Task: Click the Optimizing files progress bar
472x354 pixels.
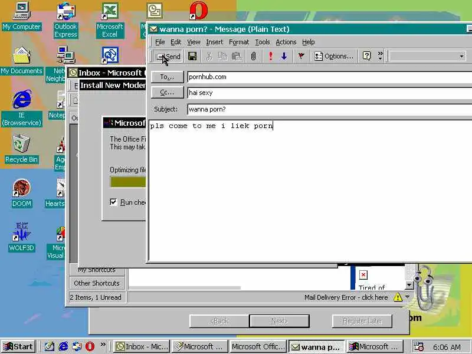Action: [x=127, y=182]
